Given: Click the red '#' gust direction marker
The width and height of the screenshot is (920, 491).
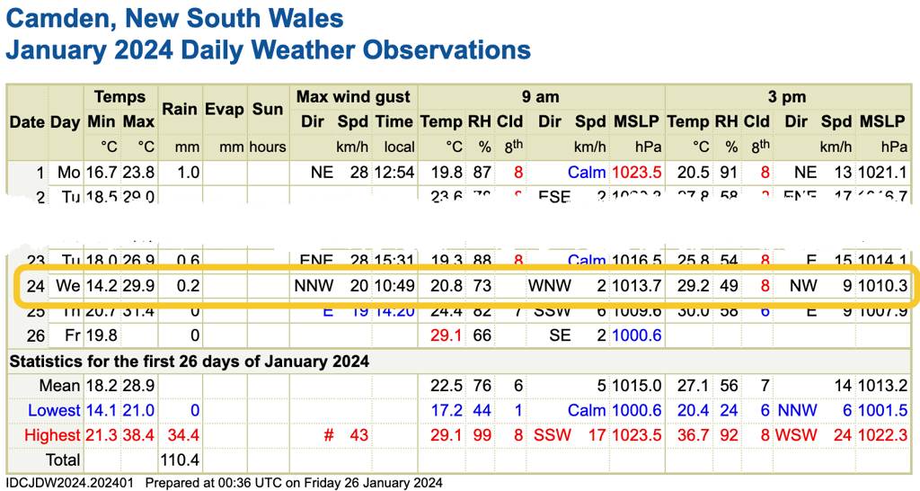Looking at the screenshot, I should [x=329, y=435].
